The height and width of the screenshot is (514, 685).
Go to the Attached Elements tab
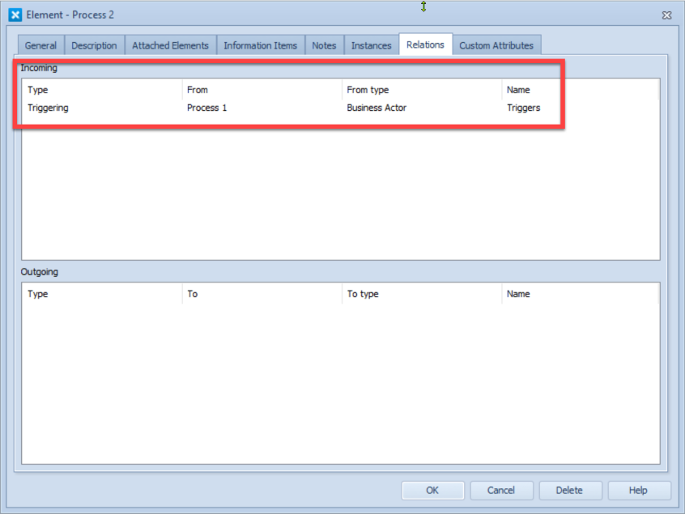170,45
